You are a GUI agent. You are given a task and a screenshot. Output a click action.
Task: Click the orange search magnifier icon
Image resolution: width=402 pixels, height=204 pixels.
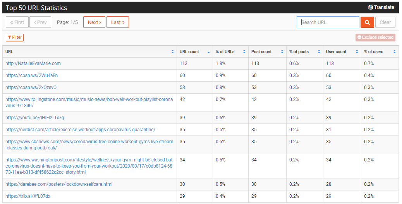coord(367,22)
